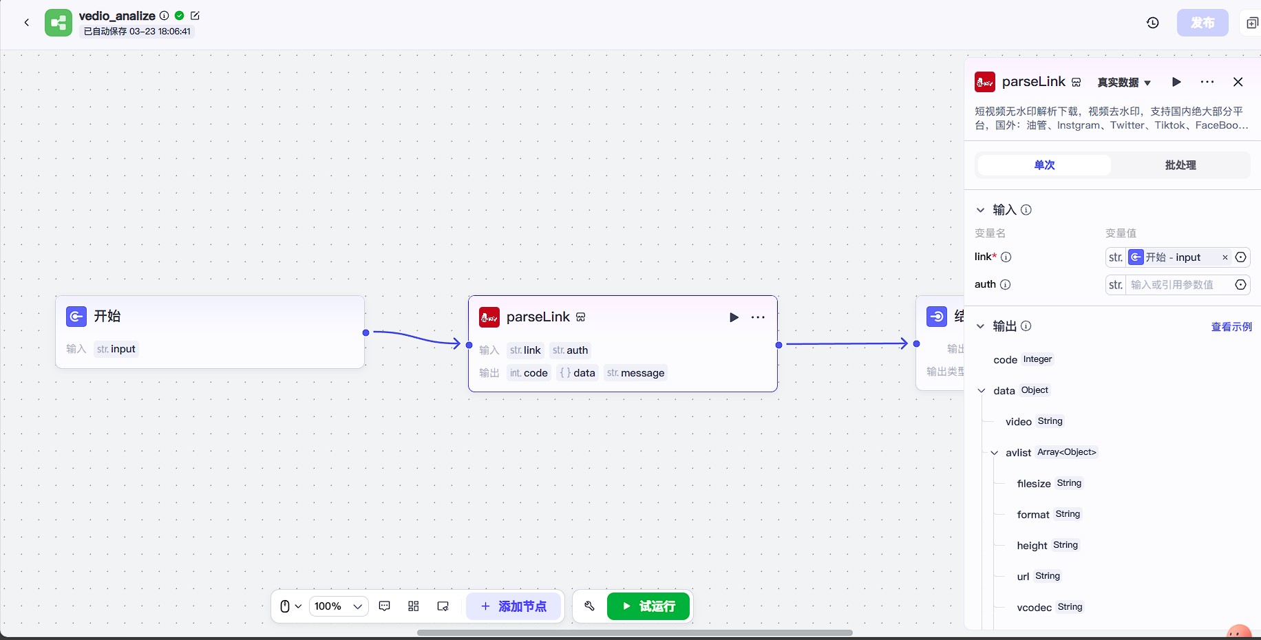This screenshot has height=640, width=1261.
Task: Click the 发布 publish button
Action: (1202, 23)
